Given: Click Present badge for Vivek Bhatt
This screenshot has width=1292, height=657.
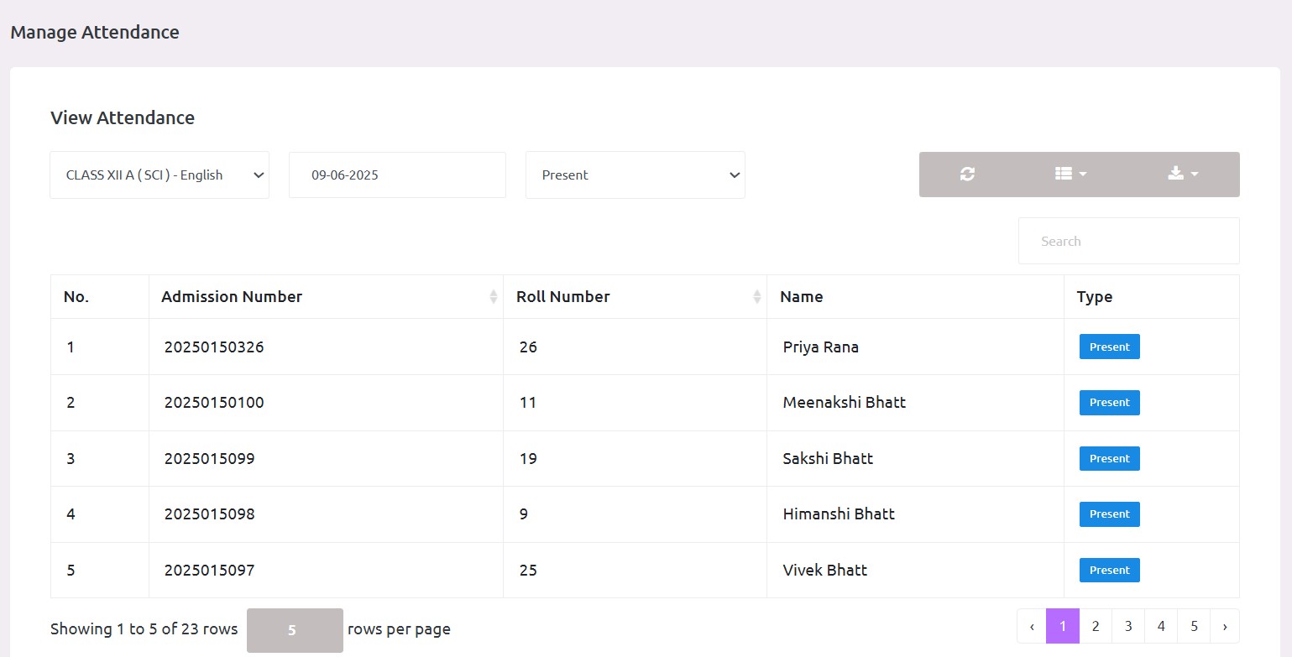Looking at the screenshot, I should (1109, 570).
